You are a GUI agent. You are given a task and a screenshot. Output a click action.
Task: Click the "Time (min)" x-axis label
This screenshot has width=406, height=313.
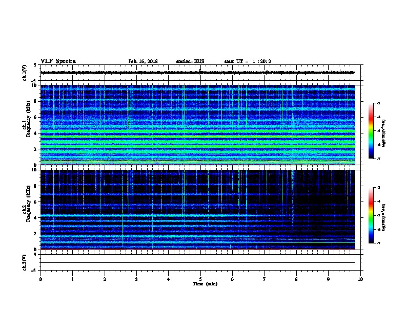[205, 284]
